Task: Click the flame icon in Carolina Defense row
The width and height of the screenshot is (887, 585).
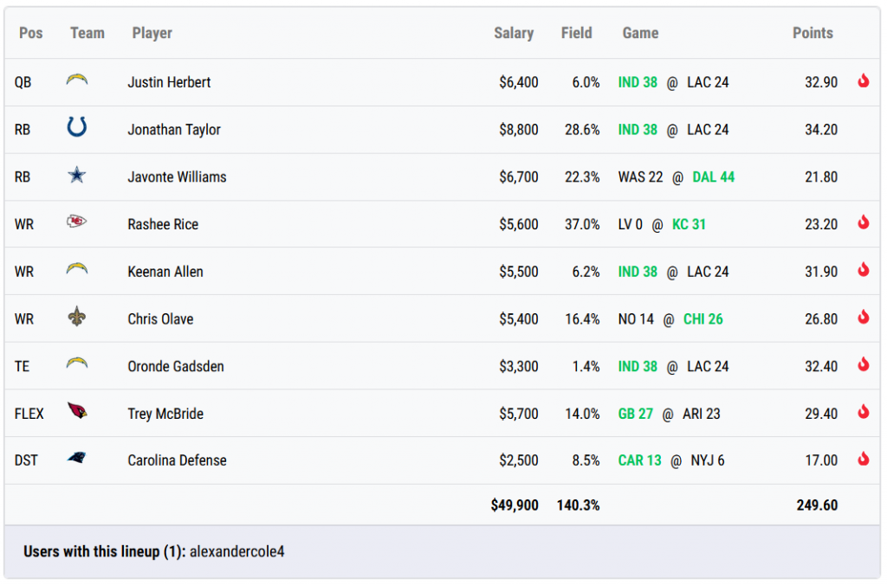Action: click(863, 460)
